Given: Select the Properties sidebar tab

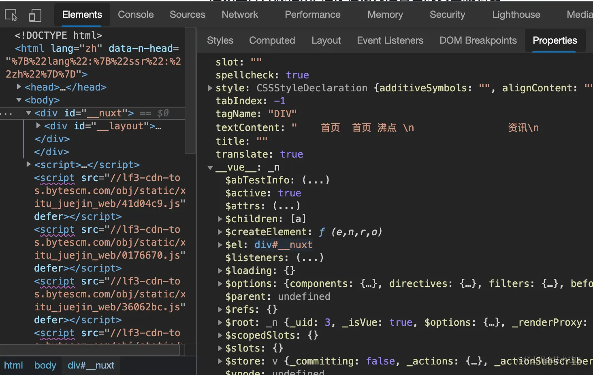Looking at the screenshot, I should coord(555,40).
